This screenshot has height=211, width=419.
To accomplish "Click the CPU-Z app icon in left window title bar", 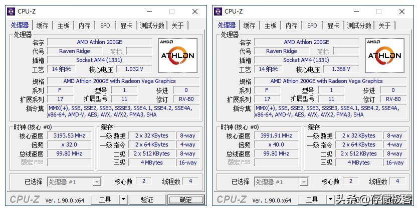I will point(11,11).
